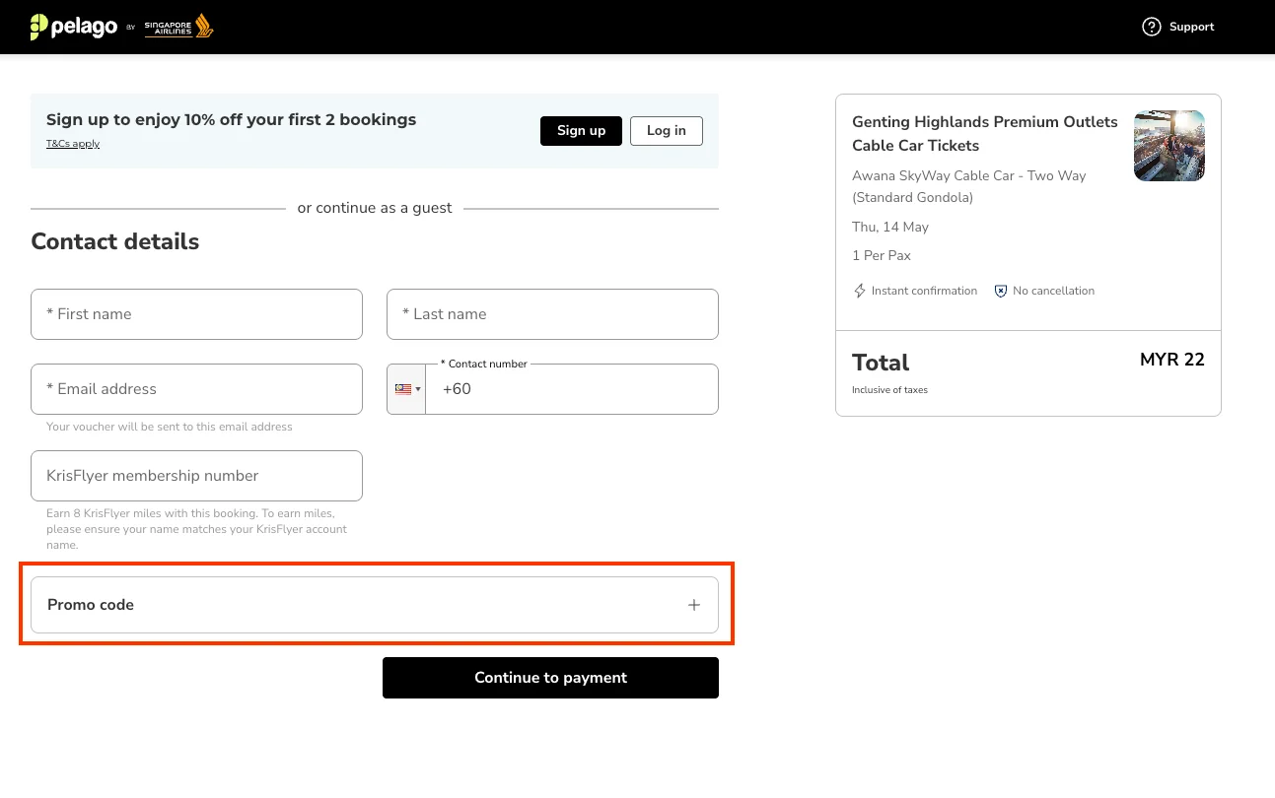Screen dimensions: 1275x798
Task: Click the Genting Highlands cable car thumbnail
Action: tap(1169, 146)
